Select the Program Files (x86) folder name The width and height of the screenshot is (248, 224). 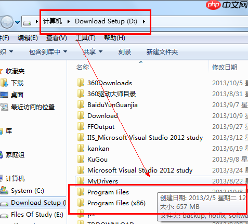pos(116,203)
